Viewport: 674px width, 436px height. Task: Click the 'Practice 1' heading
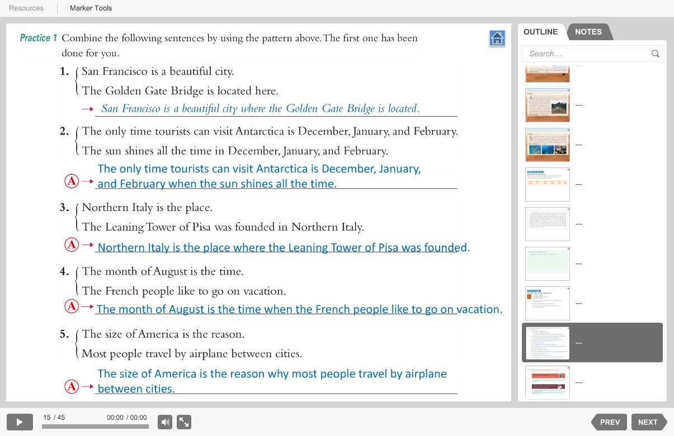(39, 38)
